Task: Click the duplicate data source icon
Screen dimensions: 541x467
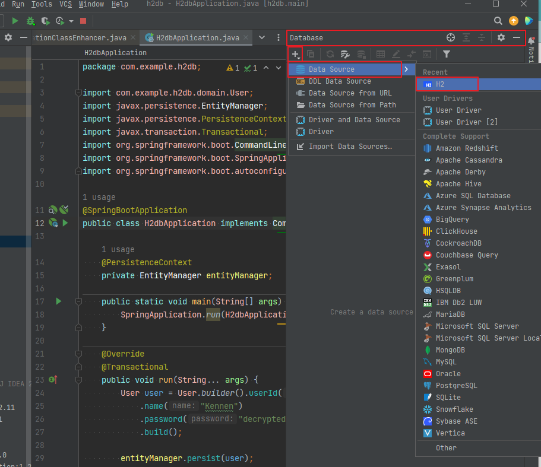Action: pos(311,54)
